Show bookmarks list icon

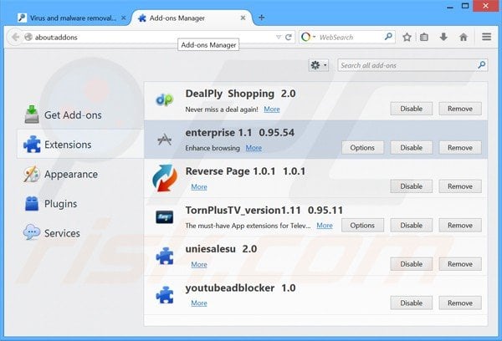pos(424,37)
